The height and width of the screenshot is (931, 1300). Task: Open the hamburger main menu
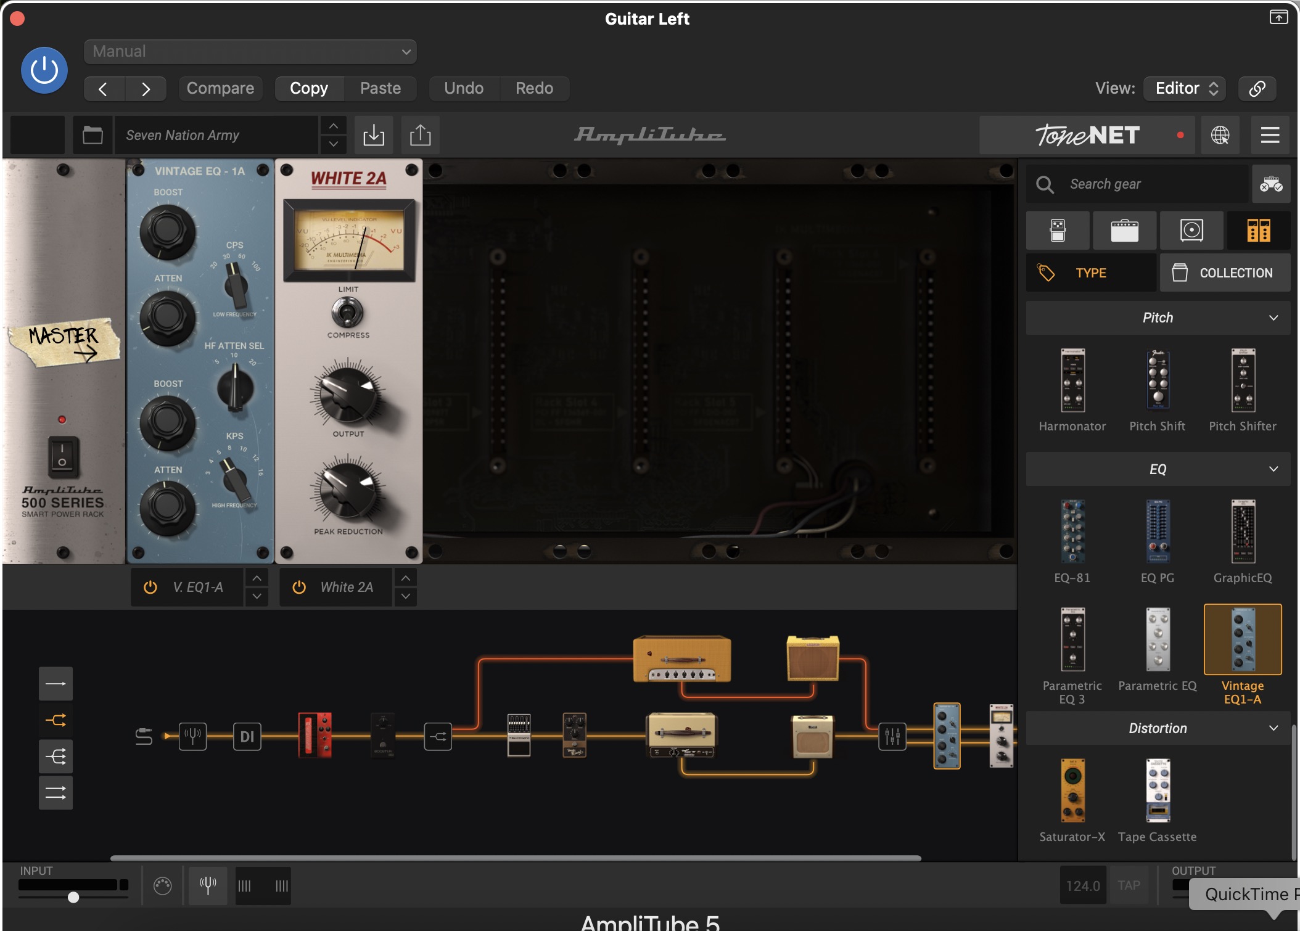[1270, 135]
